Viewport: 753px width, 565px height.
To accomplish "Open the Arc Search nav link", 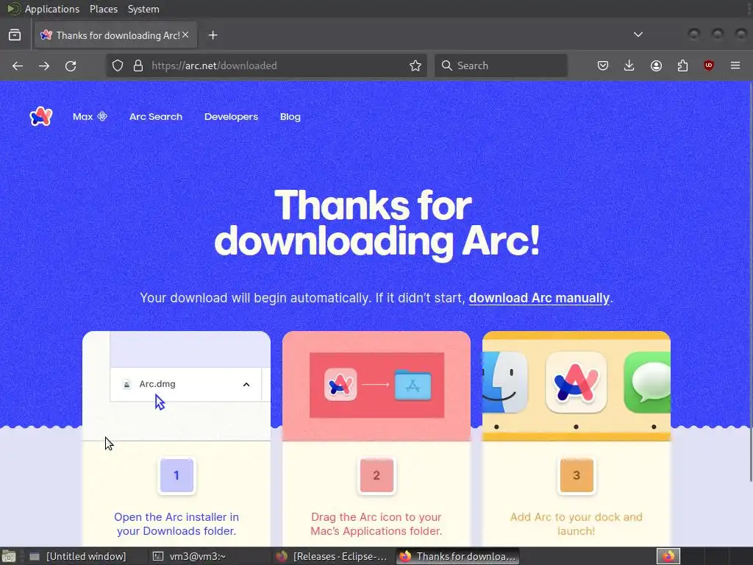I will click(x=156, y=117).
